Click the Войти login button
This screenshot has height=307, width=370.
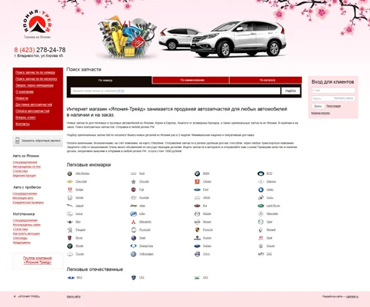pyautogui.click(x=318, y=106)
